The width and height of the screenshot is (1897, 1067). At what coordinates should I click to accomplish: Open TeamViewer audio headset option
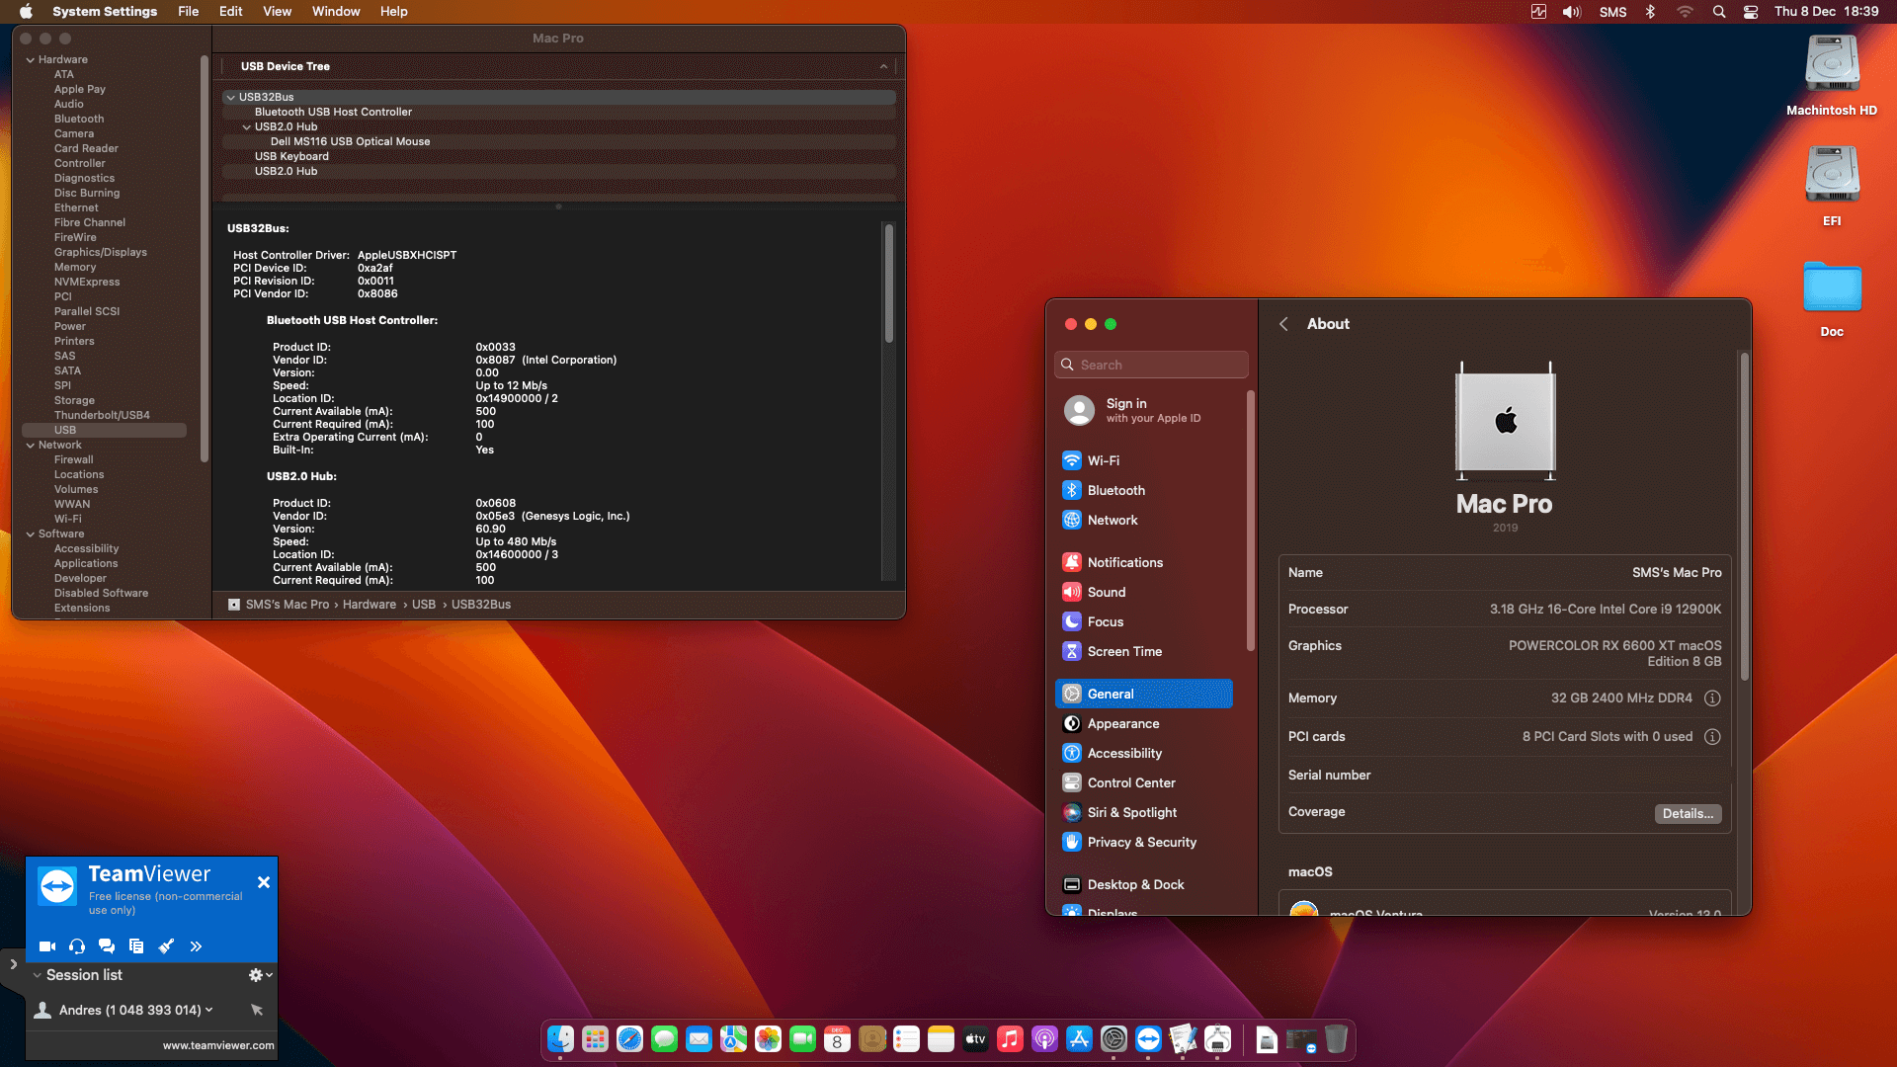pyautogui.click(x=77, y=946)
